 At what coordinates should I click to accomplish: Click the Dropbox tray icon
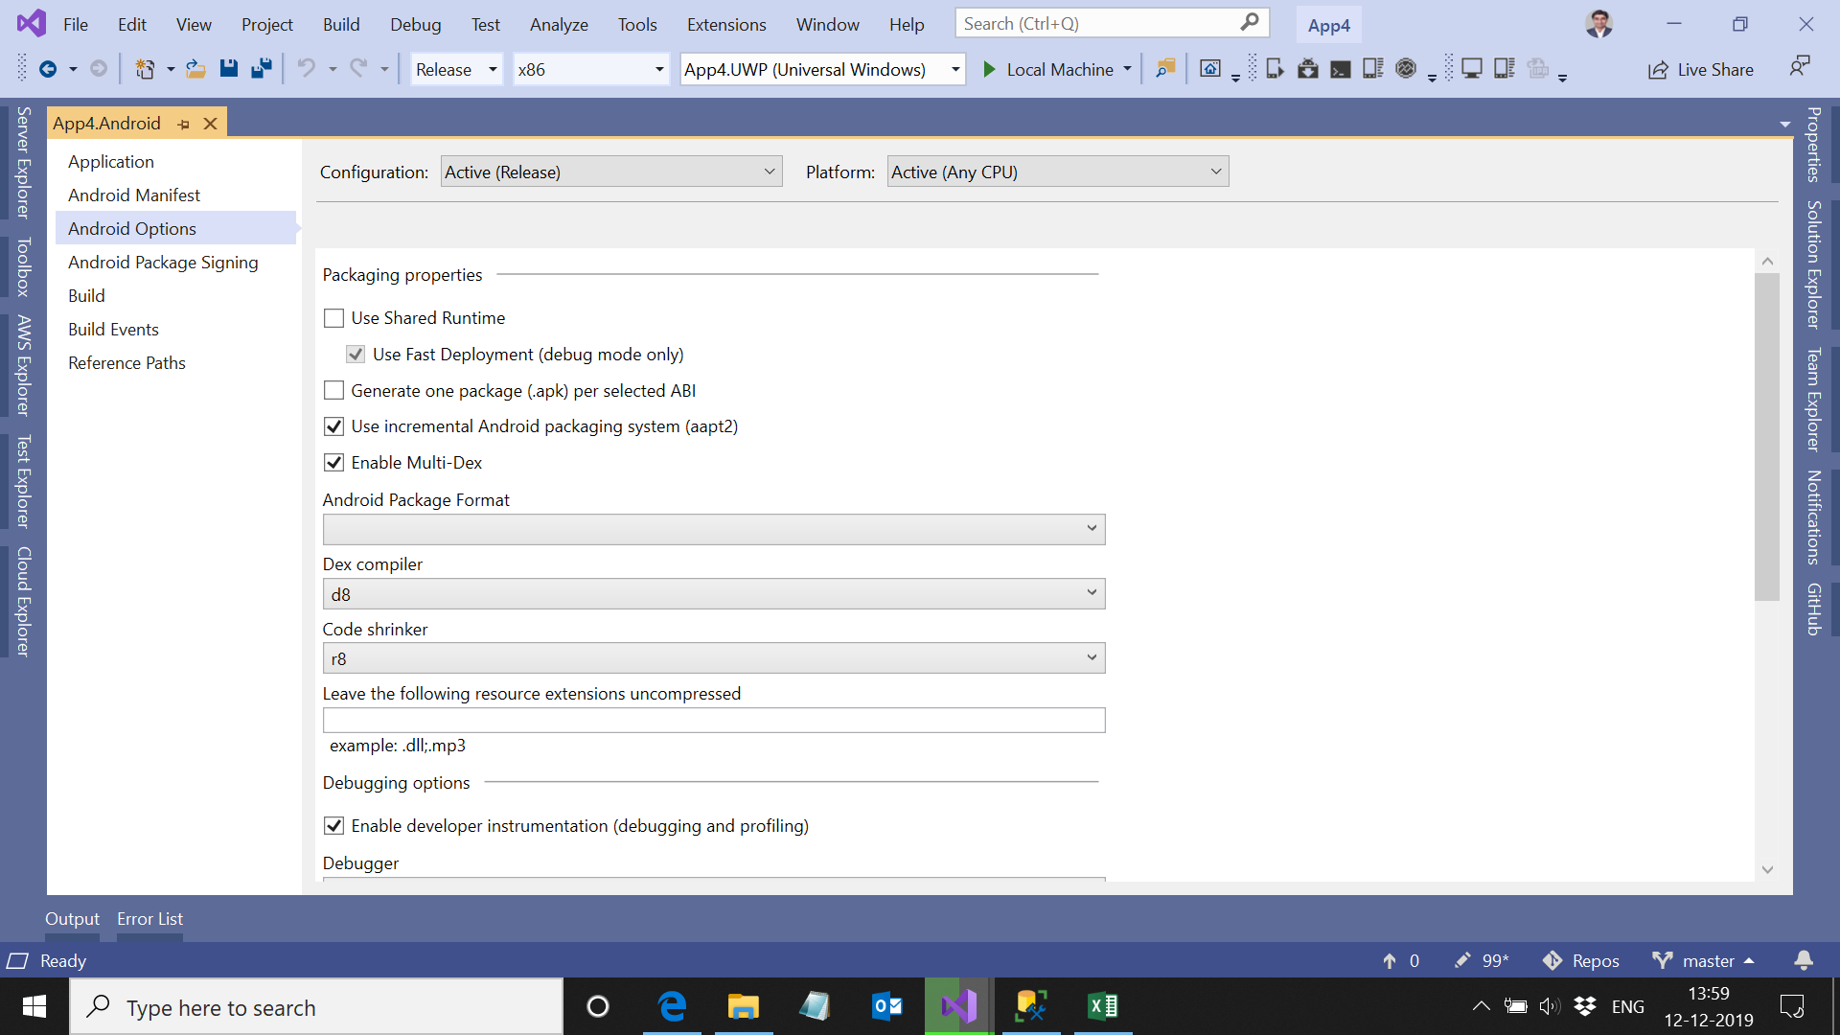(1585, 1006)
